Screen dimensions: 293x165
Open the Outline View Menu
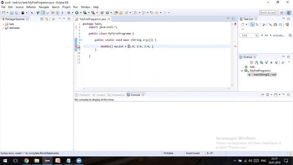(x=289, y=62)
